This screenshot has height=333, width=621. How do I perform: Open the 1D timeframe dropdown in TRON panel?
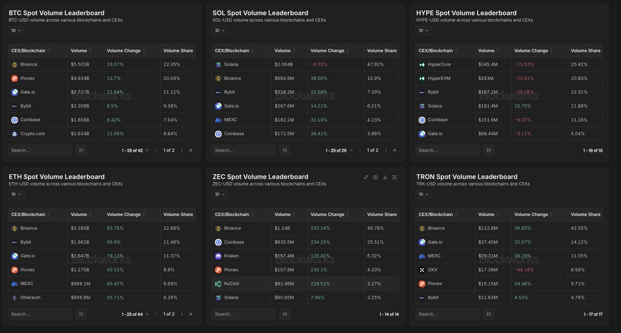[424, 194]
